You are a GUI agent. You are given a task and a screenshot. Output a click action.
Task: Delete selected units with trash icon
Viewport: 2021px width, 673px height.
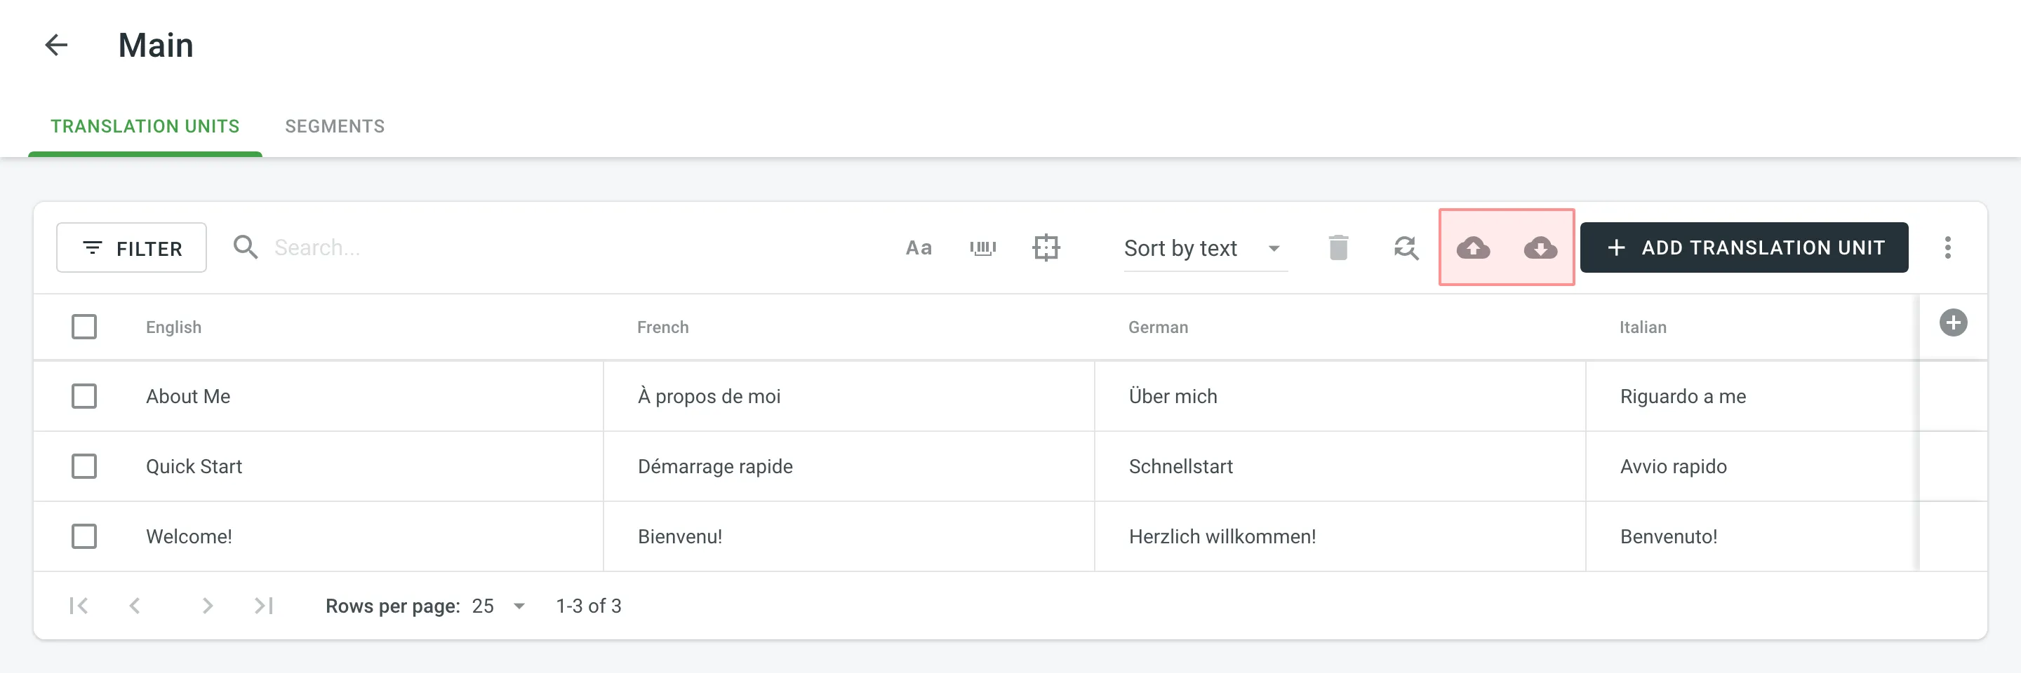click(1338, 247)
